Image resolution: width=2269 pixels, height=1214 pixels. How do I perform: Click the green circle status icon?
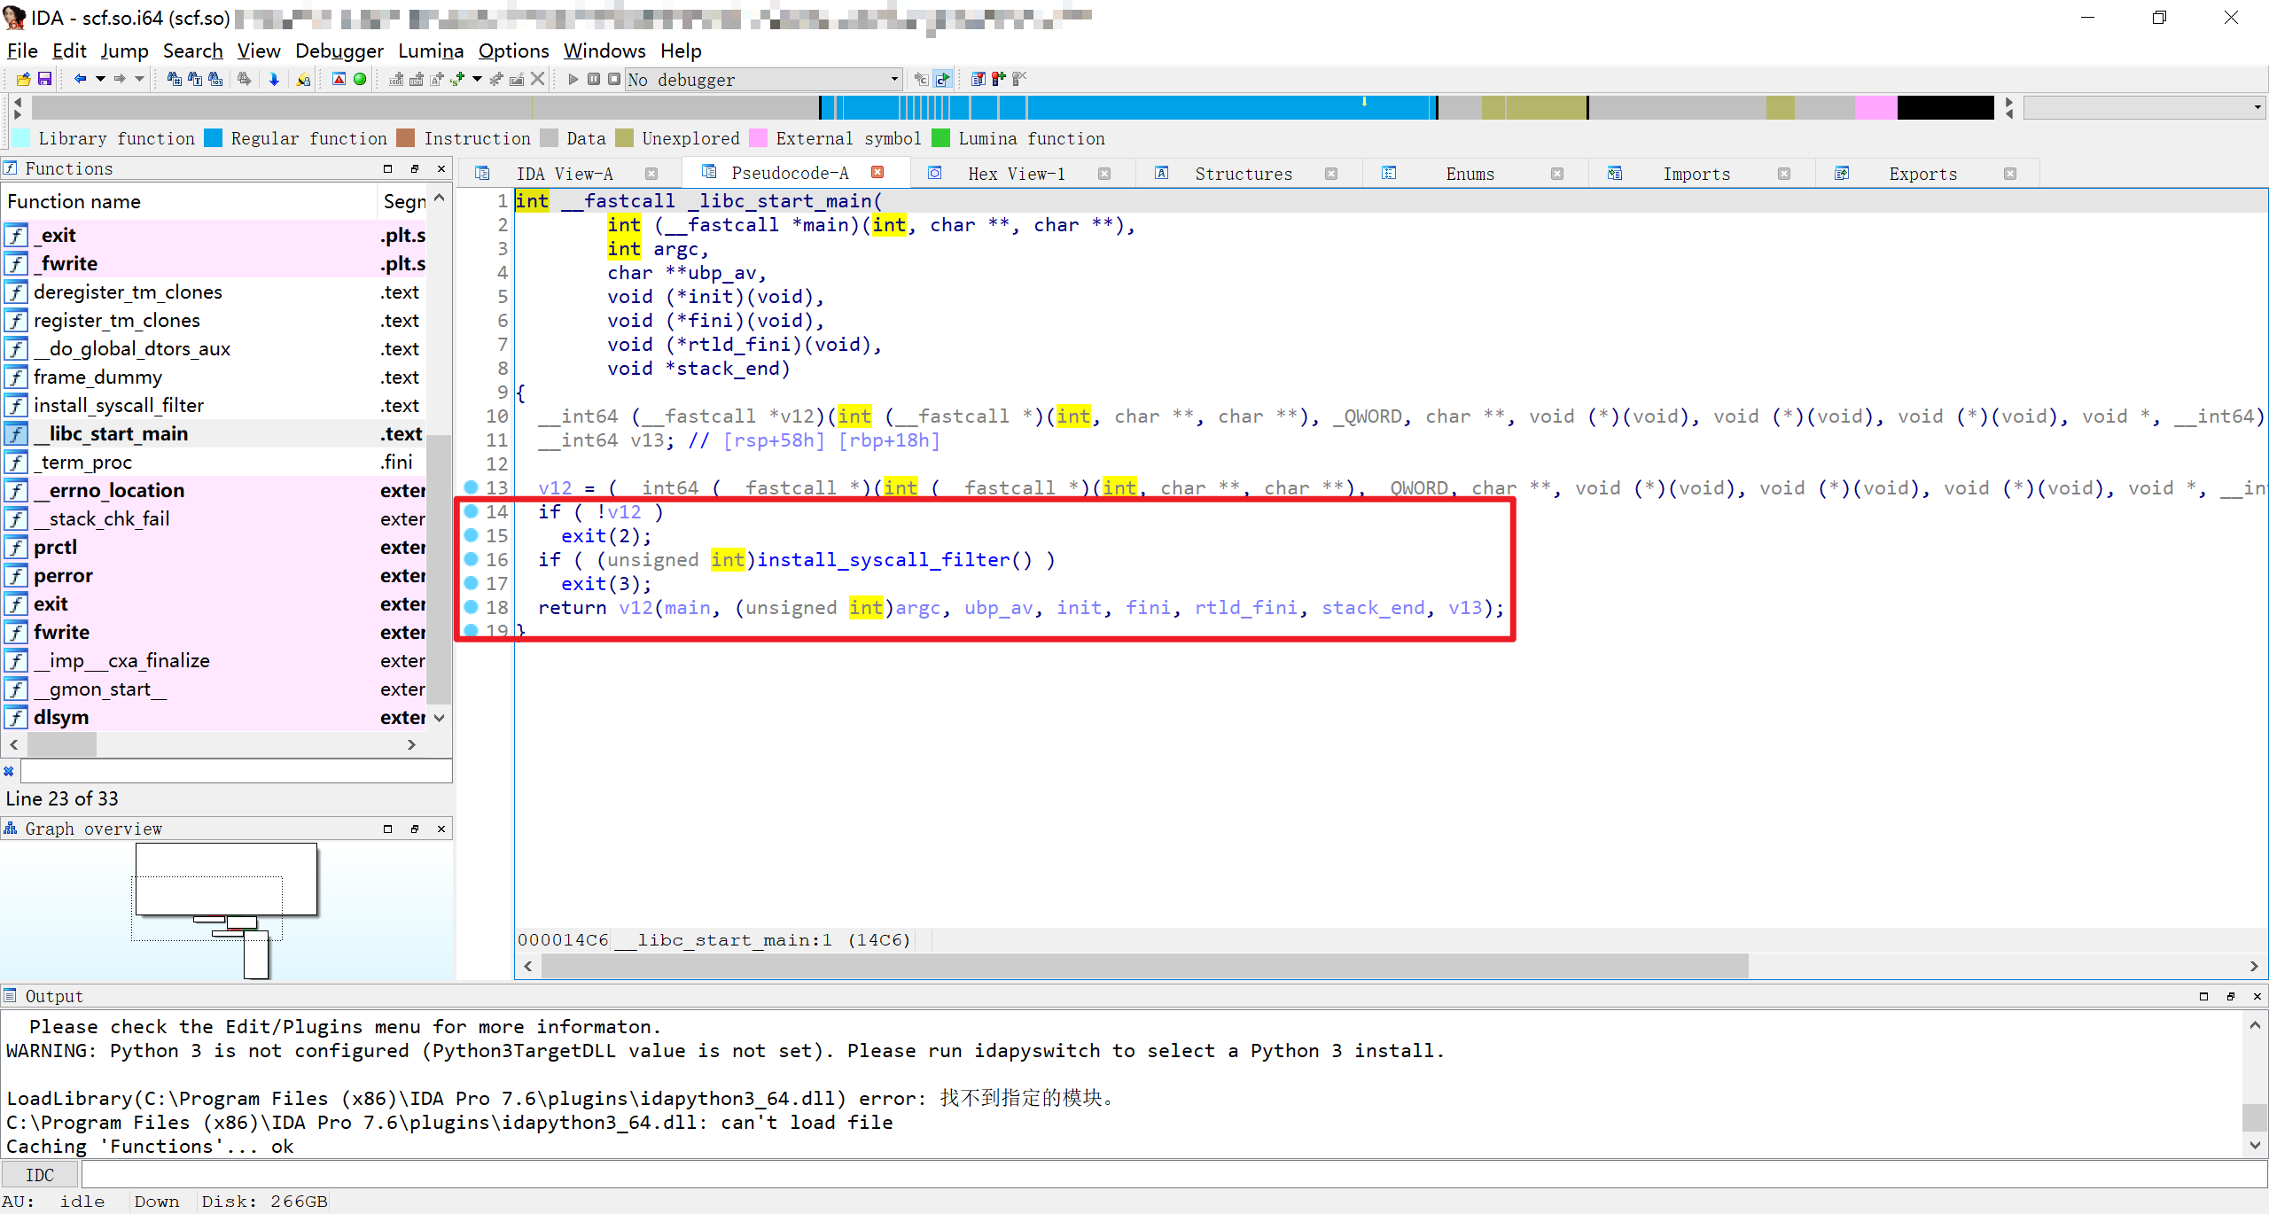360,79
